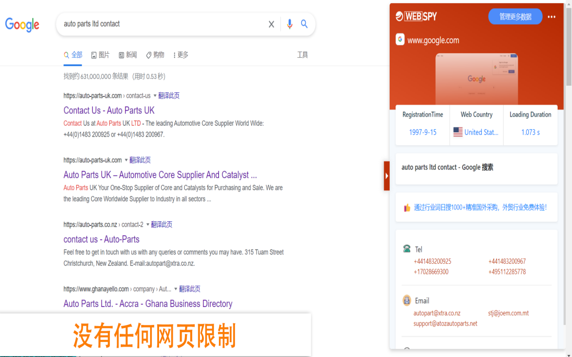Click the thumbs-up promo icon
572x357 pixels.
click(407, 208)
